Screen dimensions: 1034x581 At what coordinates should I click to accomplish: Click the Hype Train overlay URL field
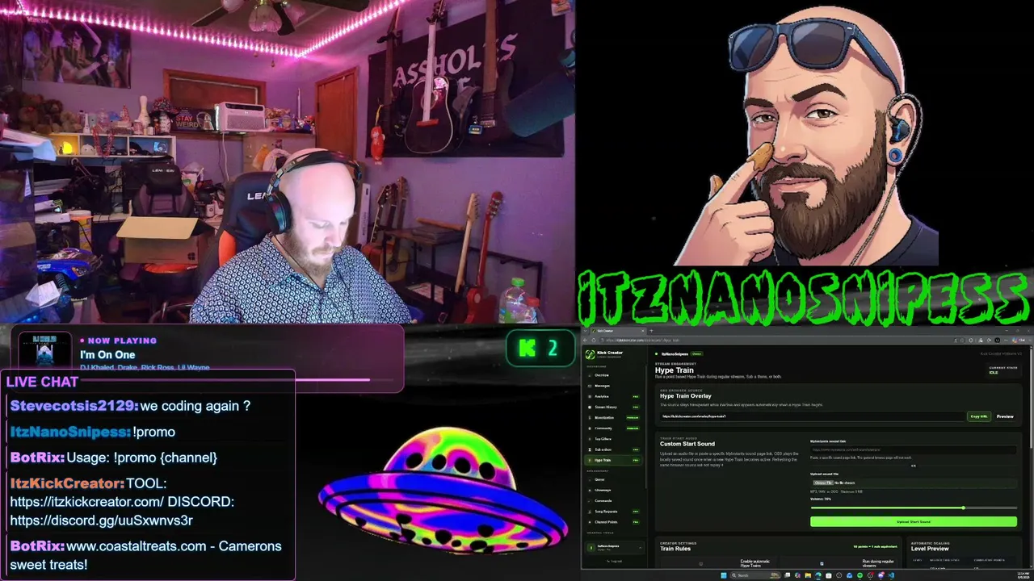click(813, 416)
